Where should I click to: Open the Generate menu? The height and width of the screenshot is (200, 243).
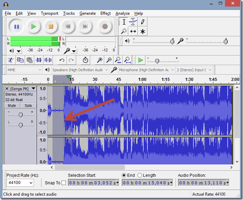point(88,13)
